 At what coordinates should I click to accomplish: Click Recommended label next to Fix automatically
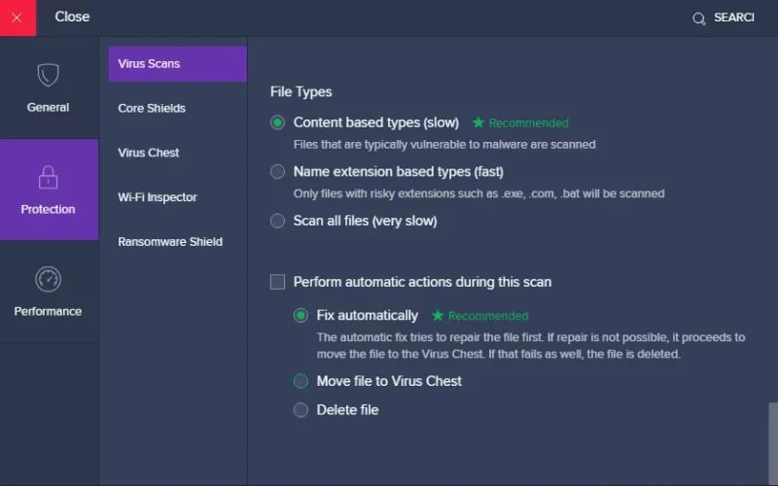coord(488,316)
